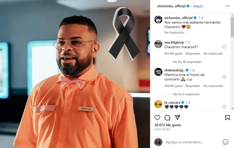Viewport: 234px width, 148px height.
Task: Share the post via paper plane icon
Action: (178, 118)
